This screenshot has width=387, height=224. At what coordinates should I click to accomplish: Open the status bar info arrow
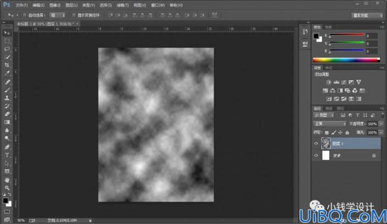91,221
